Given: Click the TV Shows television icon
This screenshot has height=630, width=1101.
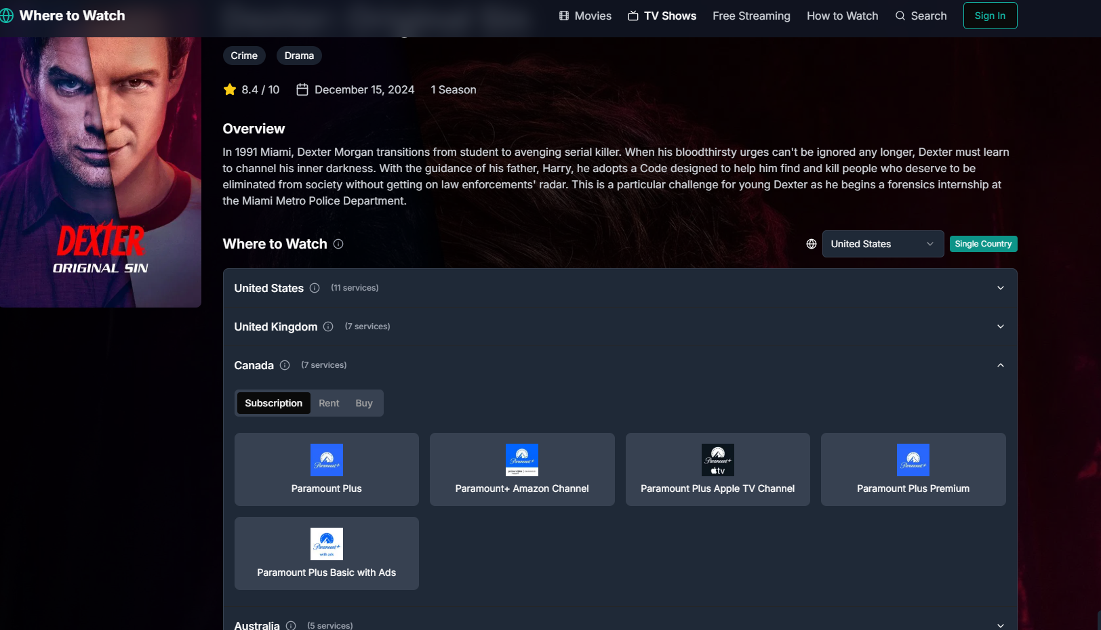Looking at the screenshot, I should click(633, 16).
